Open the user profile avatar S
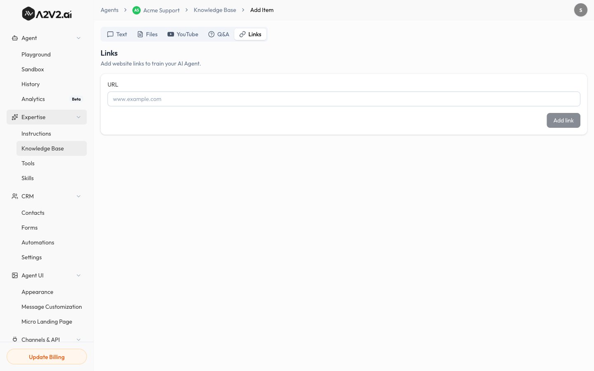Image resolution: width=594 pixels, height=371 pixels. [x=581, y=10]
